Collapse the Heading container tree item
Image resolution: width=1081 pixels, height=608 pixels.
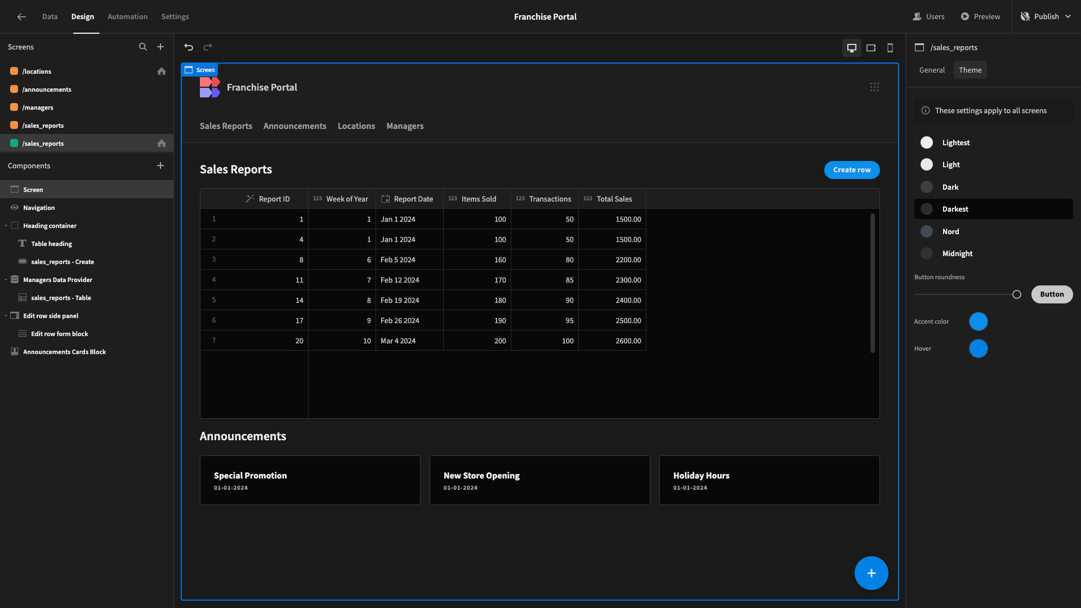[6, 226]
